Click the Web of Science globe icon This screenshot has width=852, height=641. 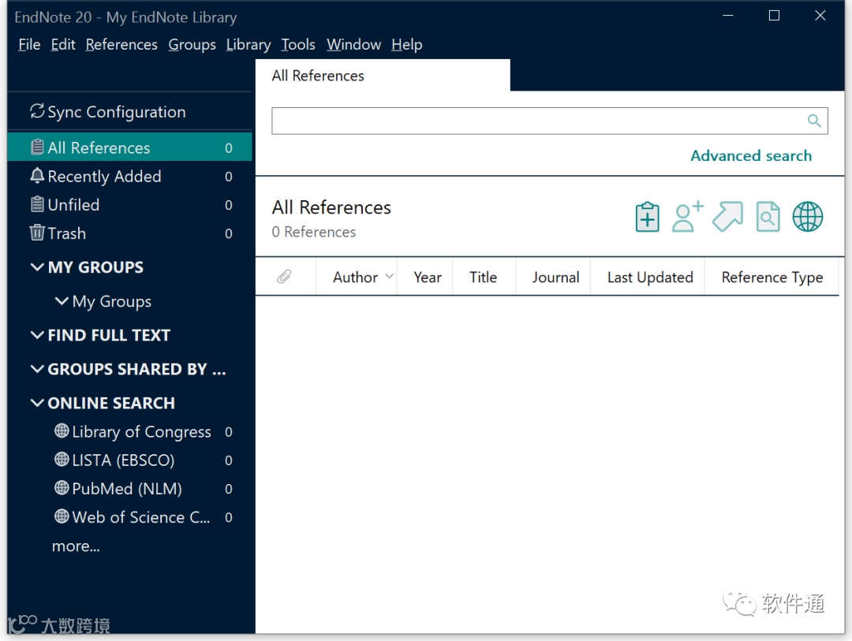click(x=62, y=516)
